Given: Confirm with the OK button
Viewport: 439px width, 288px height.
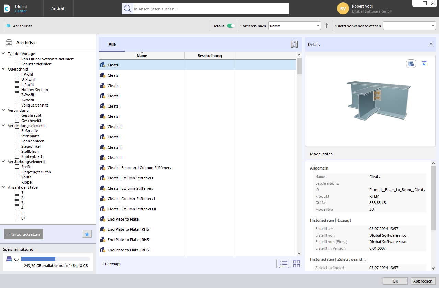Looking at the screenshot, I should pyautogui.click(x=395, y=281).
